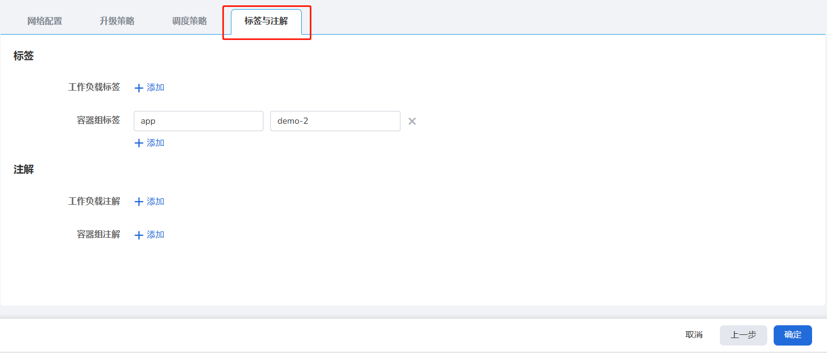This screenshot has width=827, height=353.
Task: Switch to the 网络配置 tab
Action: pyautogui.click(x=45, y=21)
